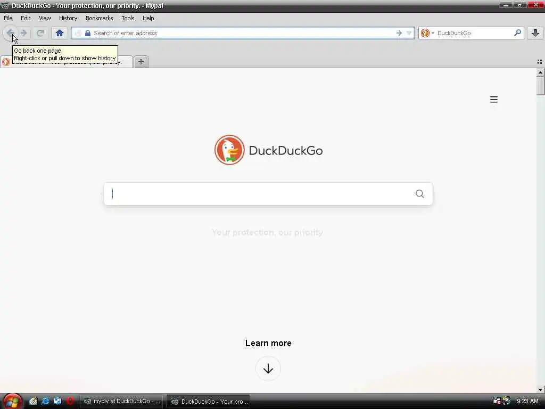Screen dimensions: 545x409
Task: Open the View menu
Action: click(45, 18)
